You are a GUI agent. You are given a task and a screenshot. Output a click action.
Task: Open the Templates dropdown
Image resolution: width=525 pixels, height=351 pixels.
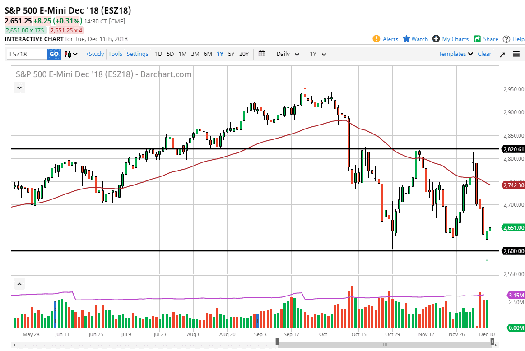coord(455,54)
